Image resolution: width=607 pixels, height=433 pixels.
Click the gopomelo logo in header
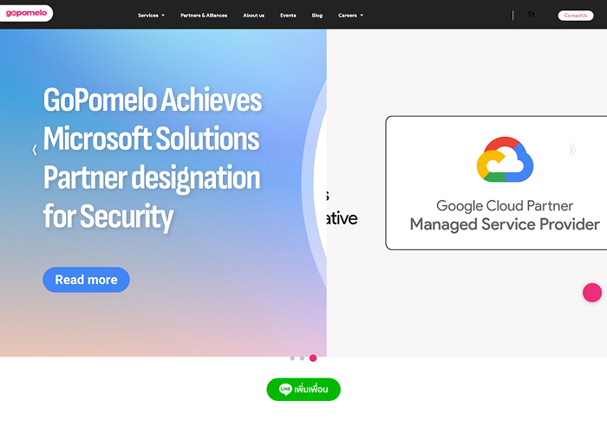[27, 14]
